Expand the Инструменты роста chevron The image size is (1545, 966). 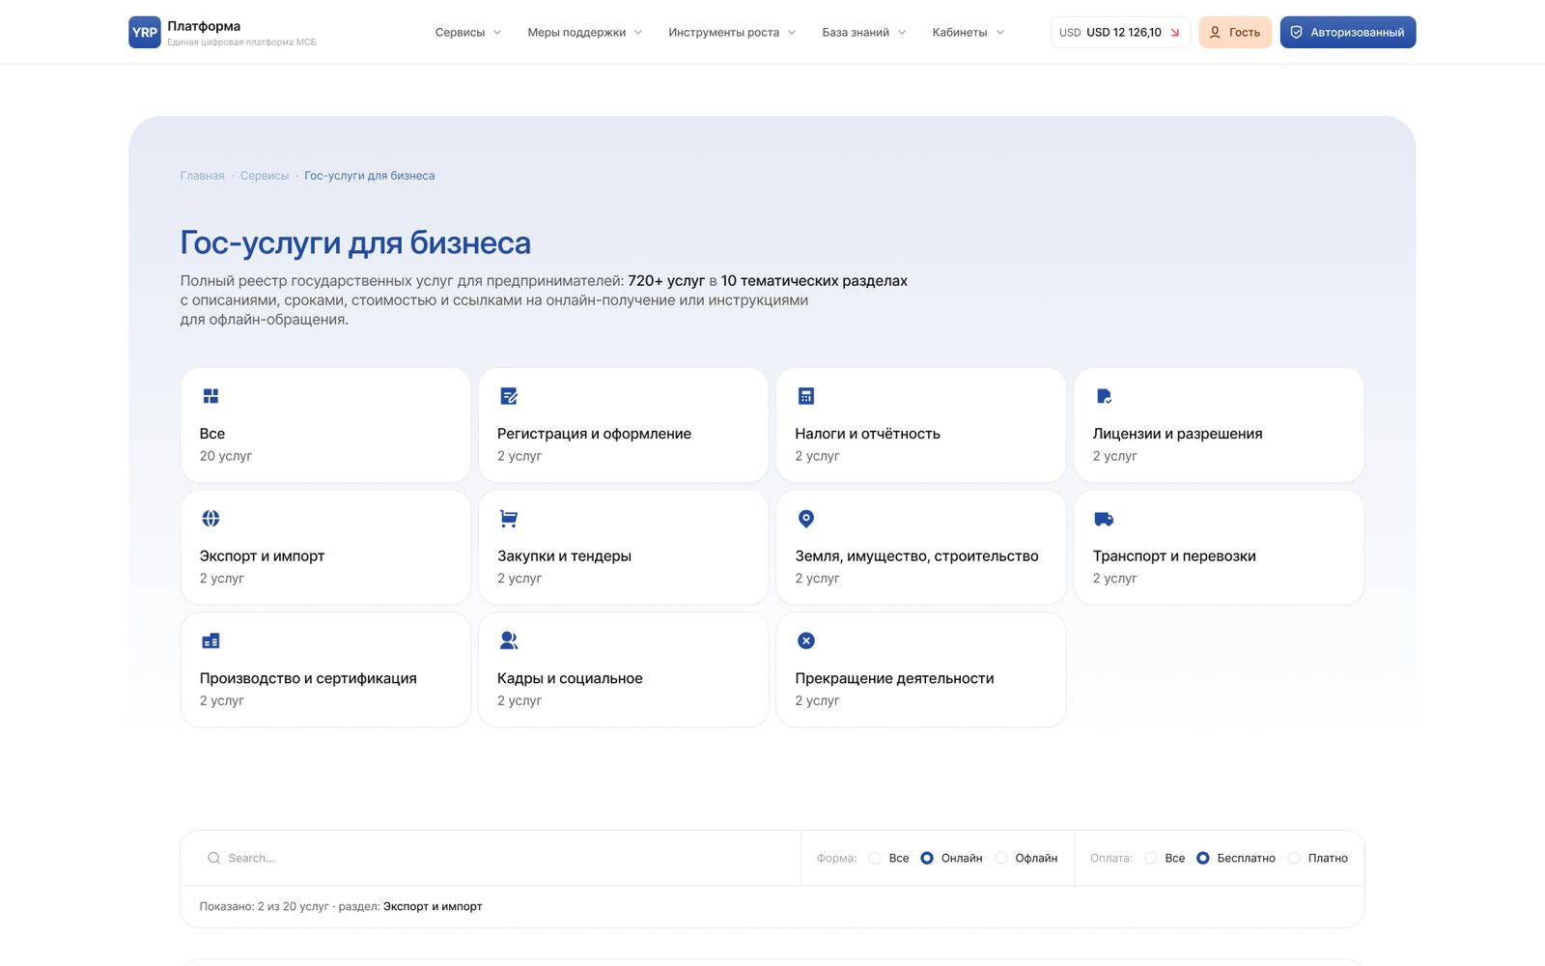click(792, 33)
